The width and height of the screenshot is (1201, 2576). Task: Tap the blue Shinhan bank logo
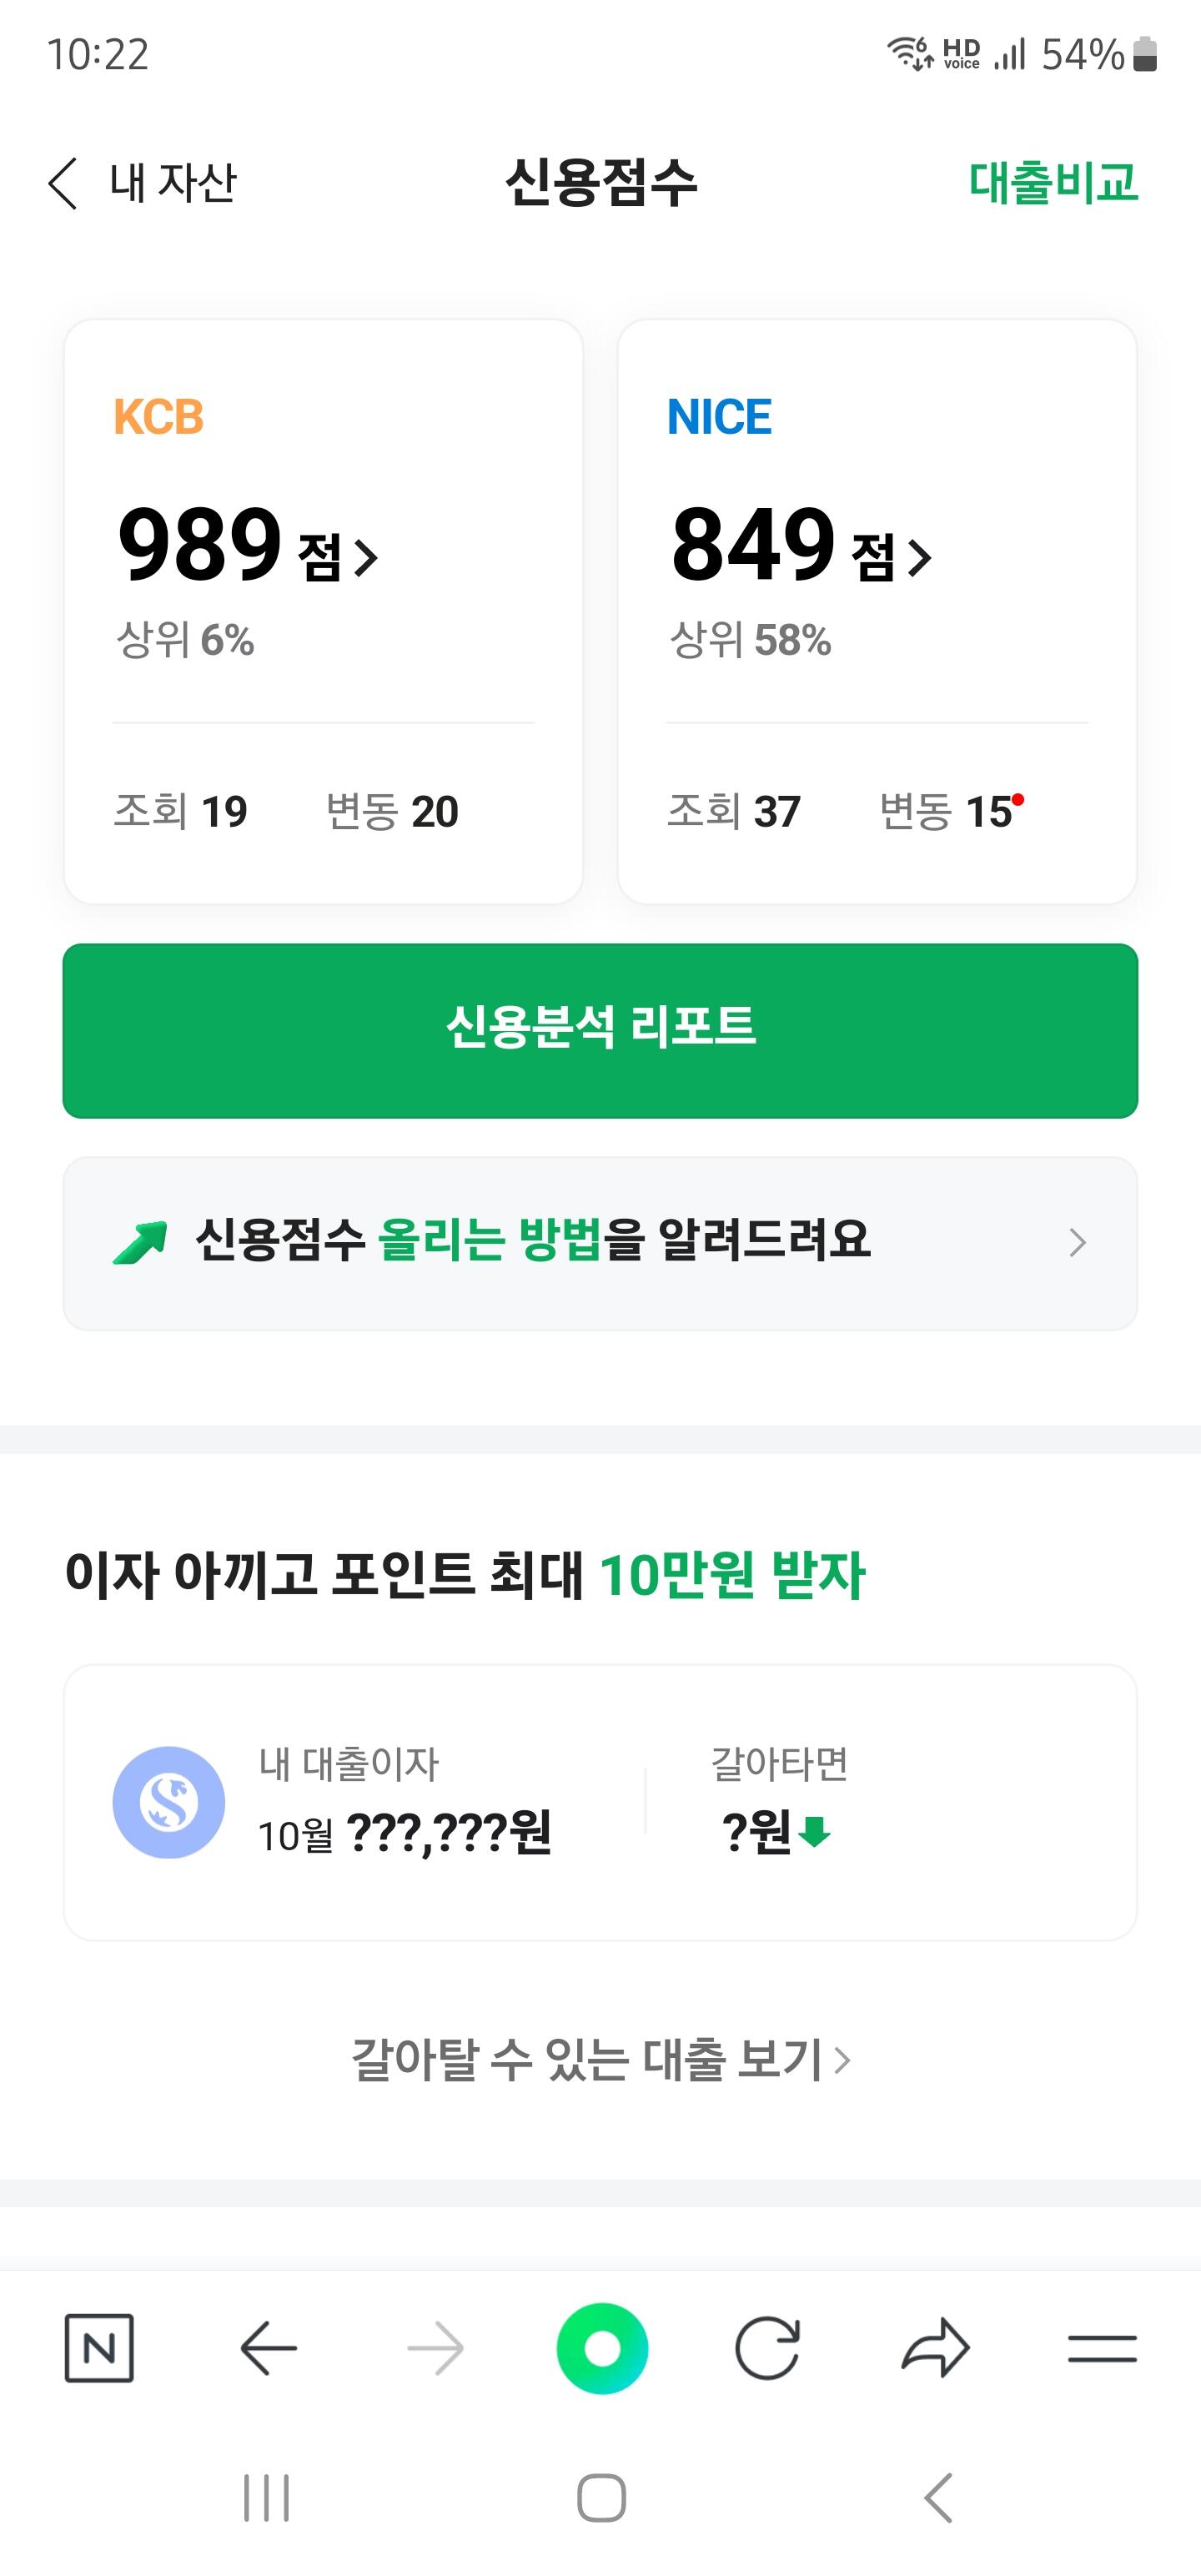pos(168,1802)
